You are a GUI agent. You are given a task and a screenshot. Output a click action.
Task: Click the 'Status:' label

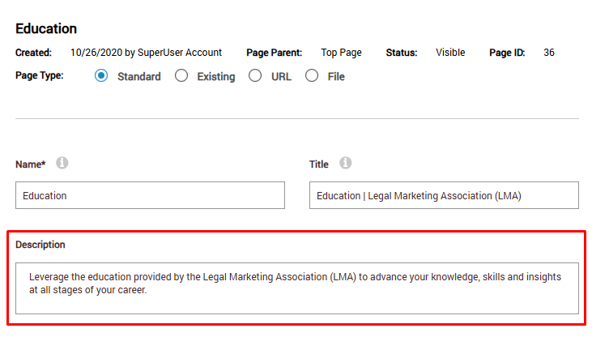[402, 53]
